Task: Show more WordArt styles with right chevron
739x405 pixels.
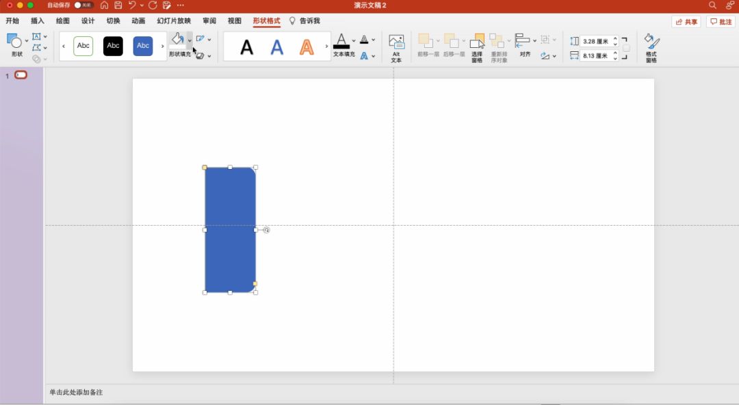Action: click(x=326, y=47)
